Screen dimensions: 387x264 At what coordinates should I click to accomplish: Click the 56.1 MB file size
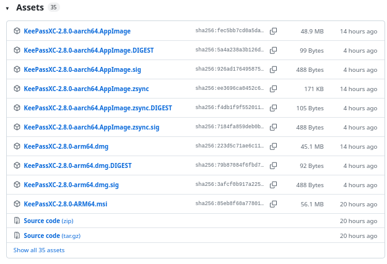tap(312, 205)
